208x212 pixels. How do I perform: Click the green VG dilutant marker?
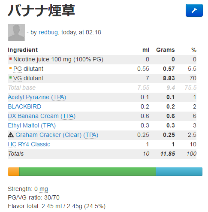coord(10,78)
